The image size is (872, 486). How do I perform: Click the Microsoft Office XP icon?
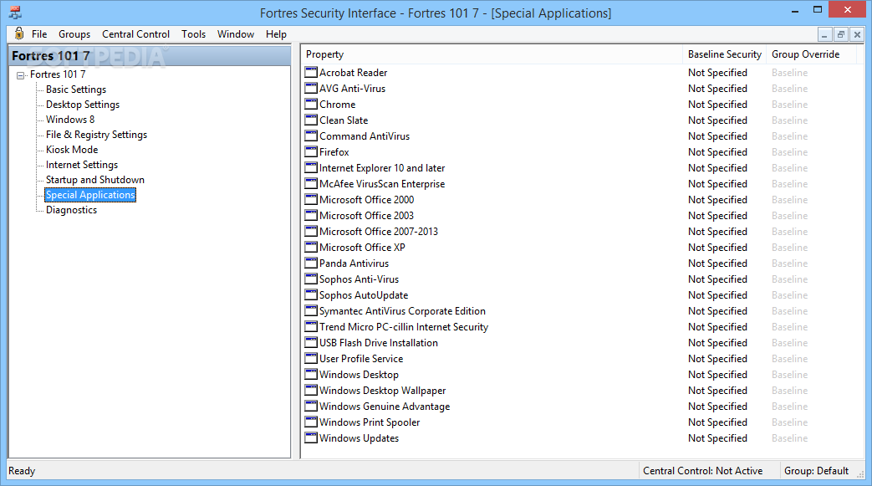coord(311,247)
